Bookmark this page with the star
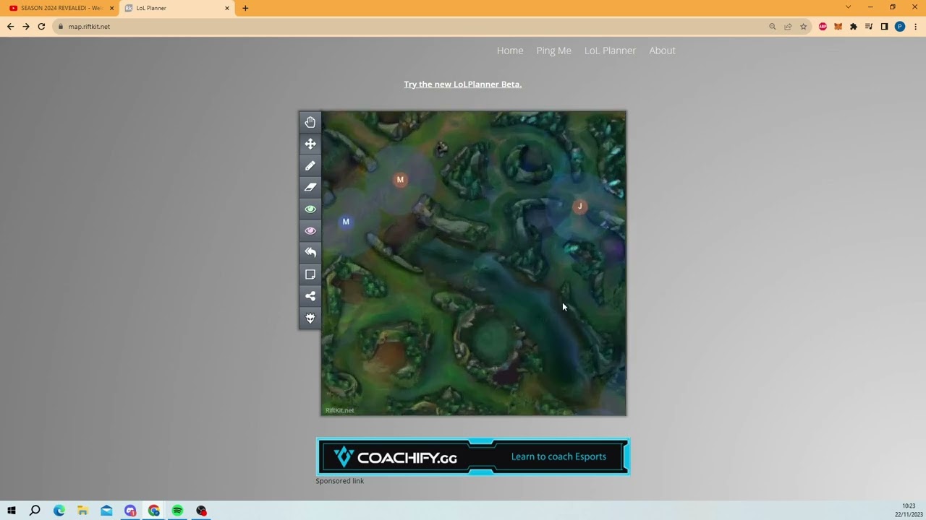 (803, 27)
